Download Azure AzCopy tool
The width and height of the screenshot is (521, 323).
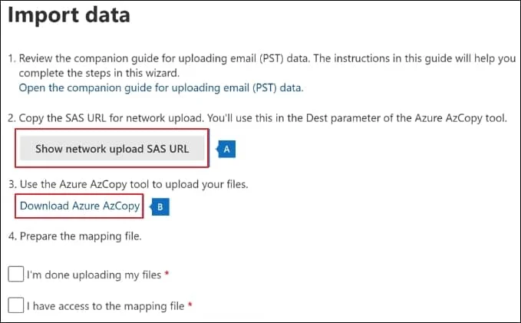pyautogui.click(x=80, y=206)
